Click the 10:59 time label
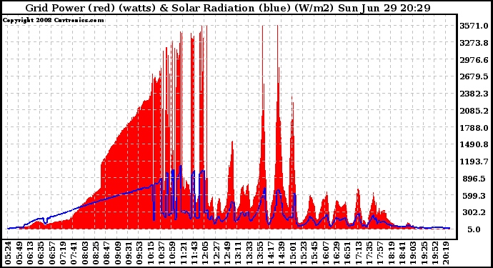 173,252
